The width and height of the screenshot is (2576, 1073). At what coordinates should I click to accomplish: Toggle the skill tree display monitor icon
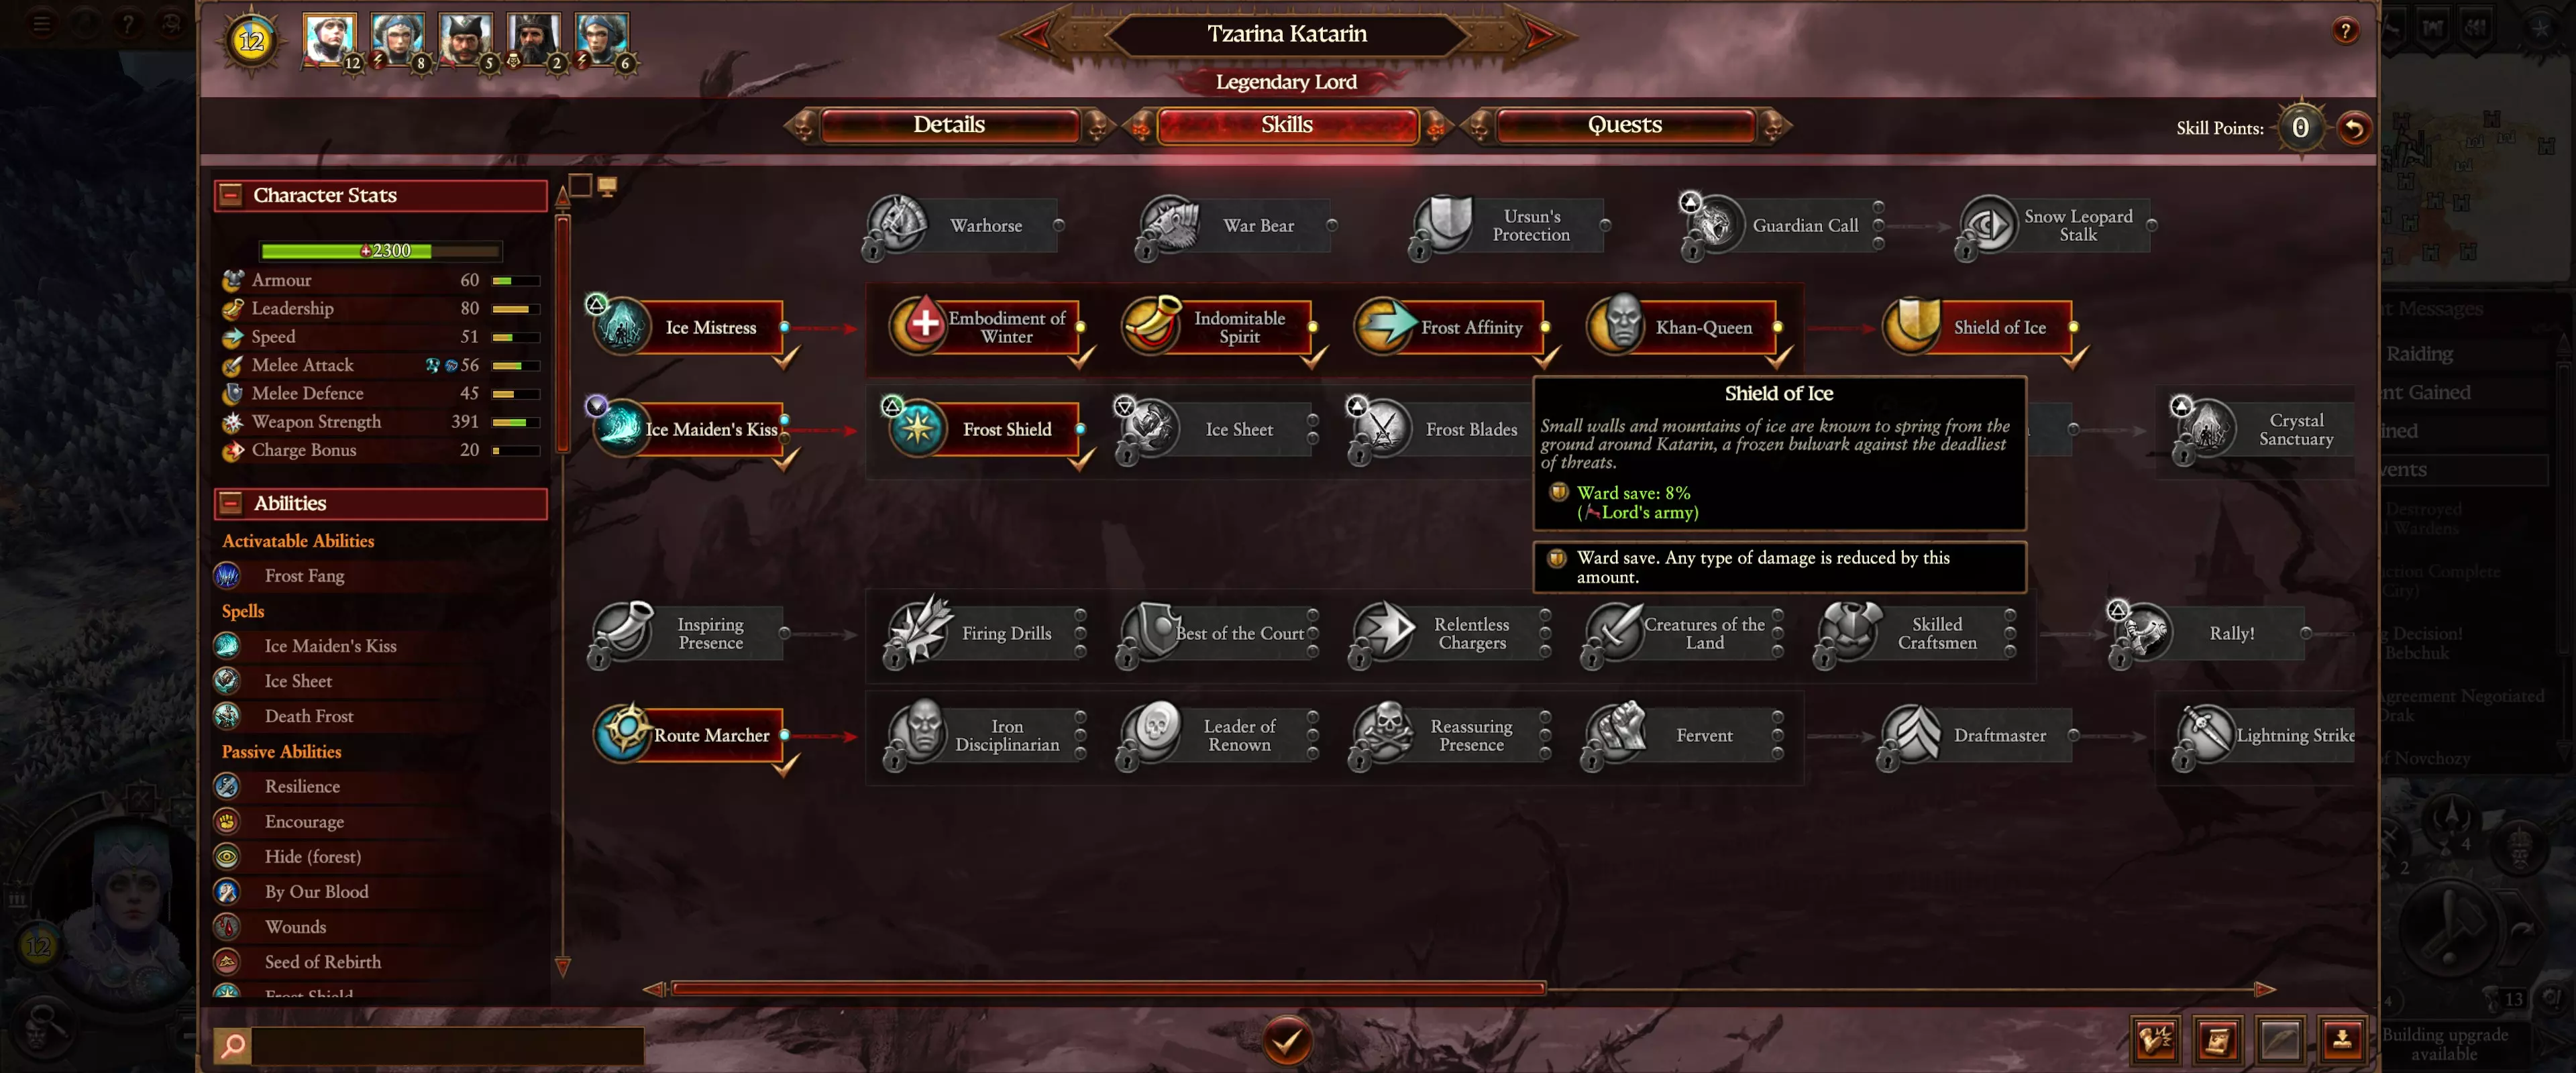pos(607,186)
